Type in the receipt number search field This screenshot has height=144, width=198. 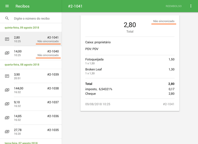point(36,18)
